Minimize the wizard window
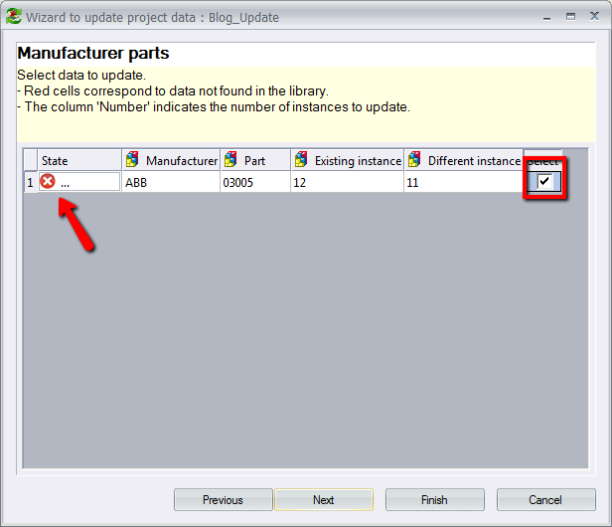This screenshot has width=612, height=527. (x=546, y=17)
